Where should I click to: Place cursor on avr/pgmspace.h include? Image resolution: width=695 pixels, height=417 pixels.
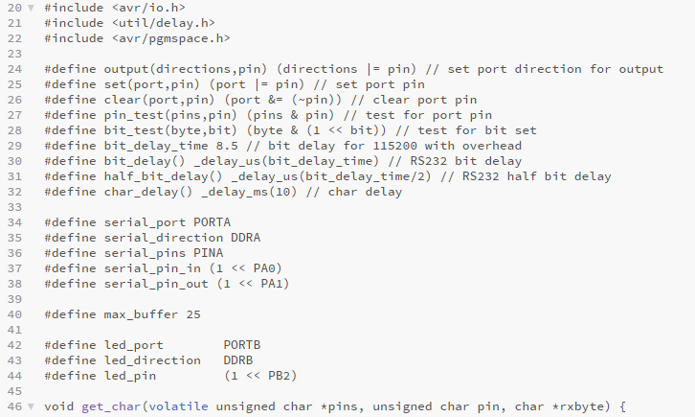click(170, 38)
